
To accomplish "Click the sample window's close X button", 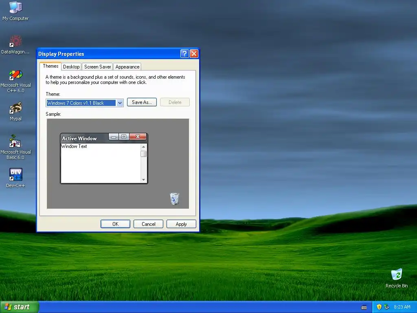I will tap(138, 137).
